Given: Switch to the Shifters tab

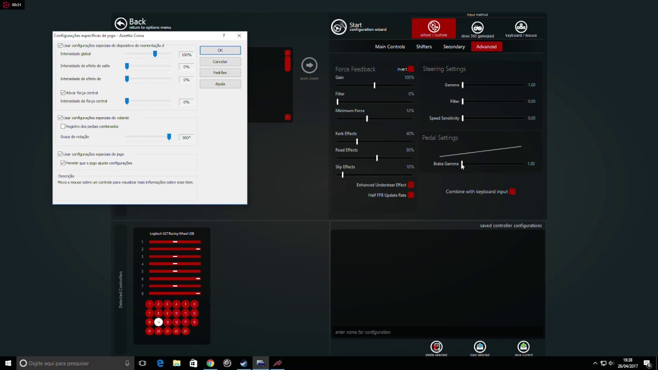Looking at the screenshot, I should tap(424, 47).
